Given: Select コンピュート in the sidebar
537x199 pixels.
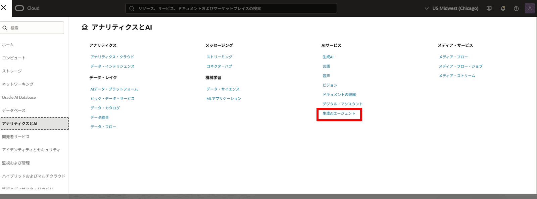Looking at the screenshot, I should (14, 58).
